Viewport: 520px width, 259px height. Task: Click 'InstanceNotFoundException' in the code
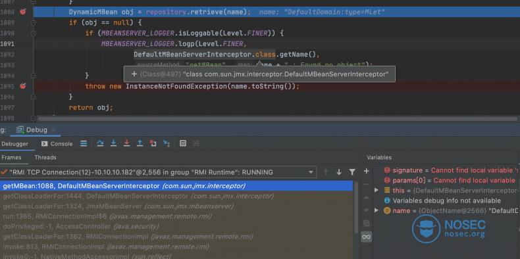[x=176, y=86]
